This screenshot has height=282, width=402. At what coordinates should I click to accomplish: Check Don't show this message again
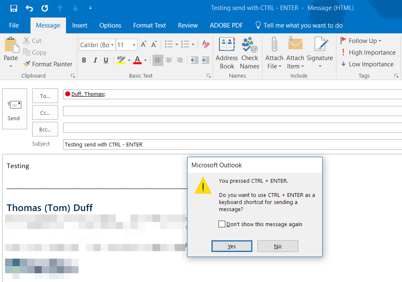[222, 224]
